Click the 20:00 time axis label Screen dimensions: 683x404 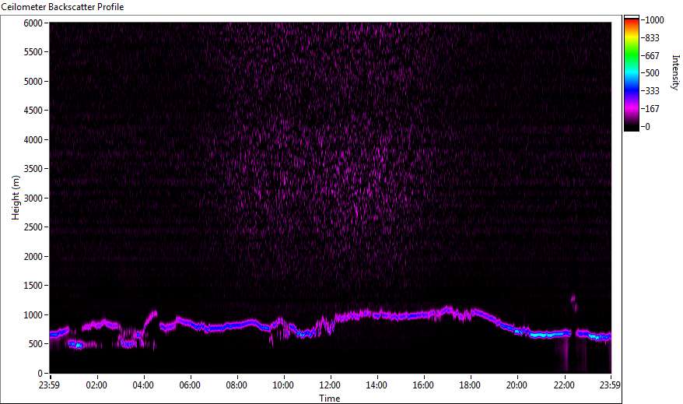point(517,385)
